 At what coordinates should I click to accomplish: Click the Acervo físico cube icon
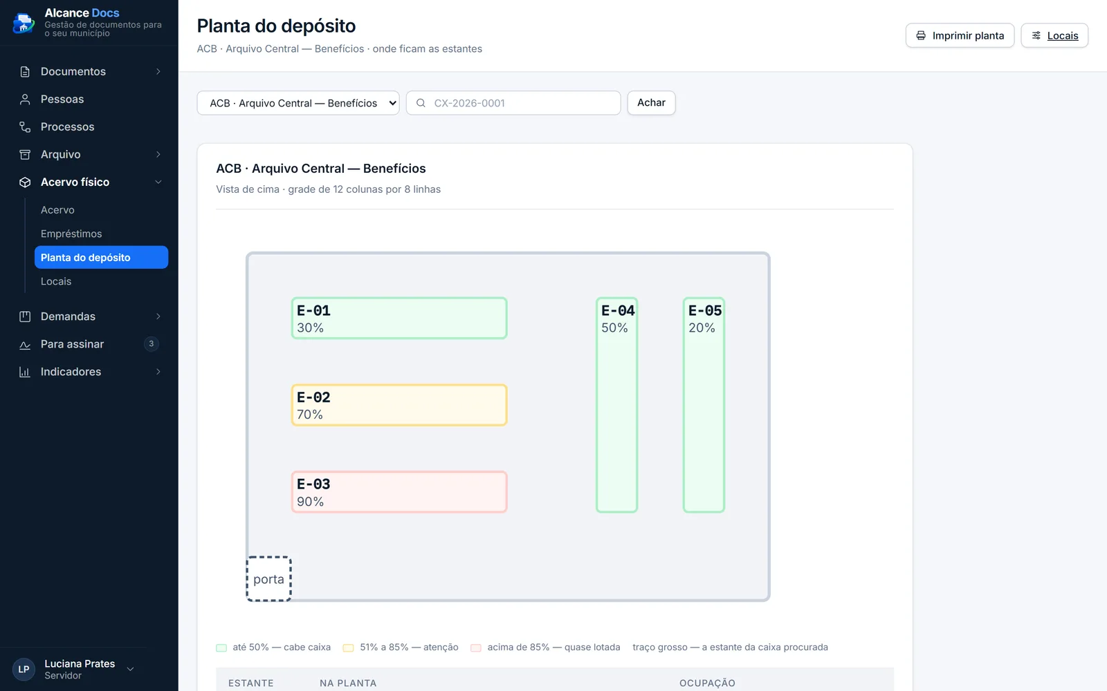coord(25,182)
